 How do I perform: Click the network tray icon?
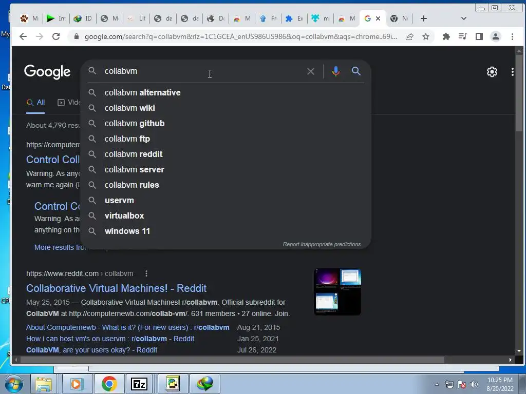point(449,384)
